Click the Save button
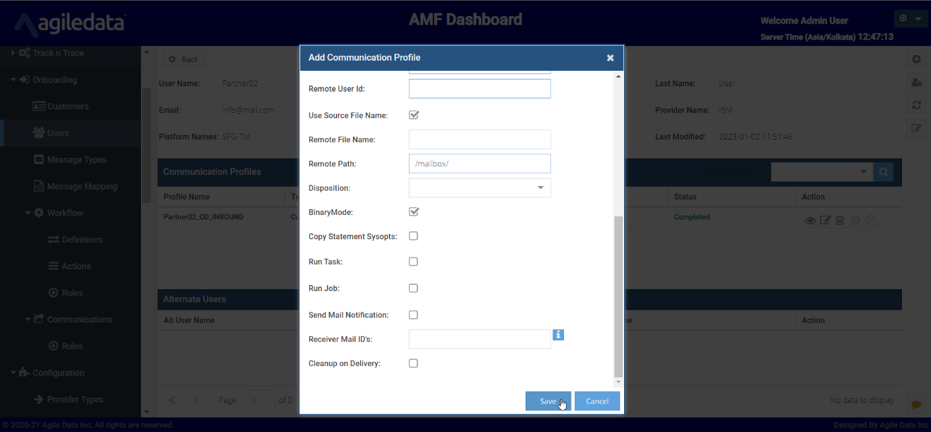Viewport: 931px width, 432px height. (x=548, y=401)
